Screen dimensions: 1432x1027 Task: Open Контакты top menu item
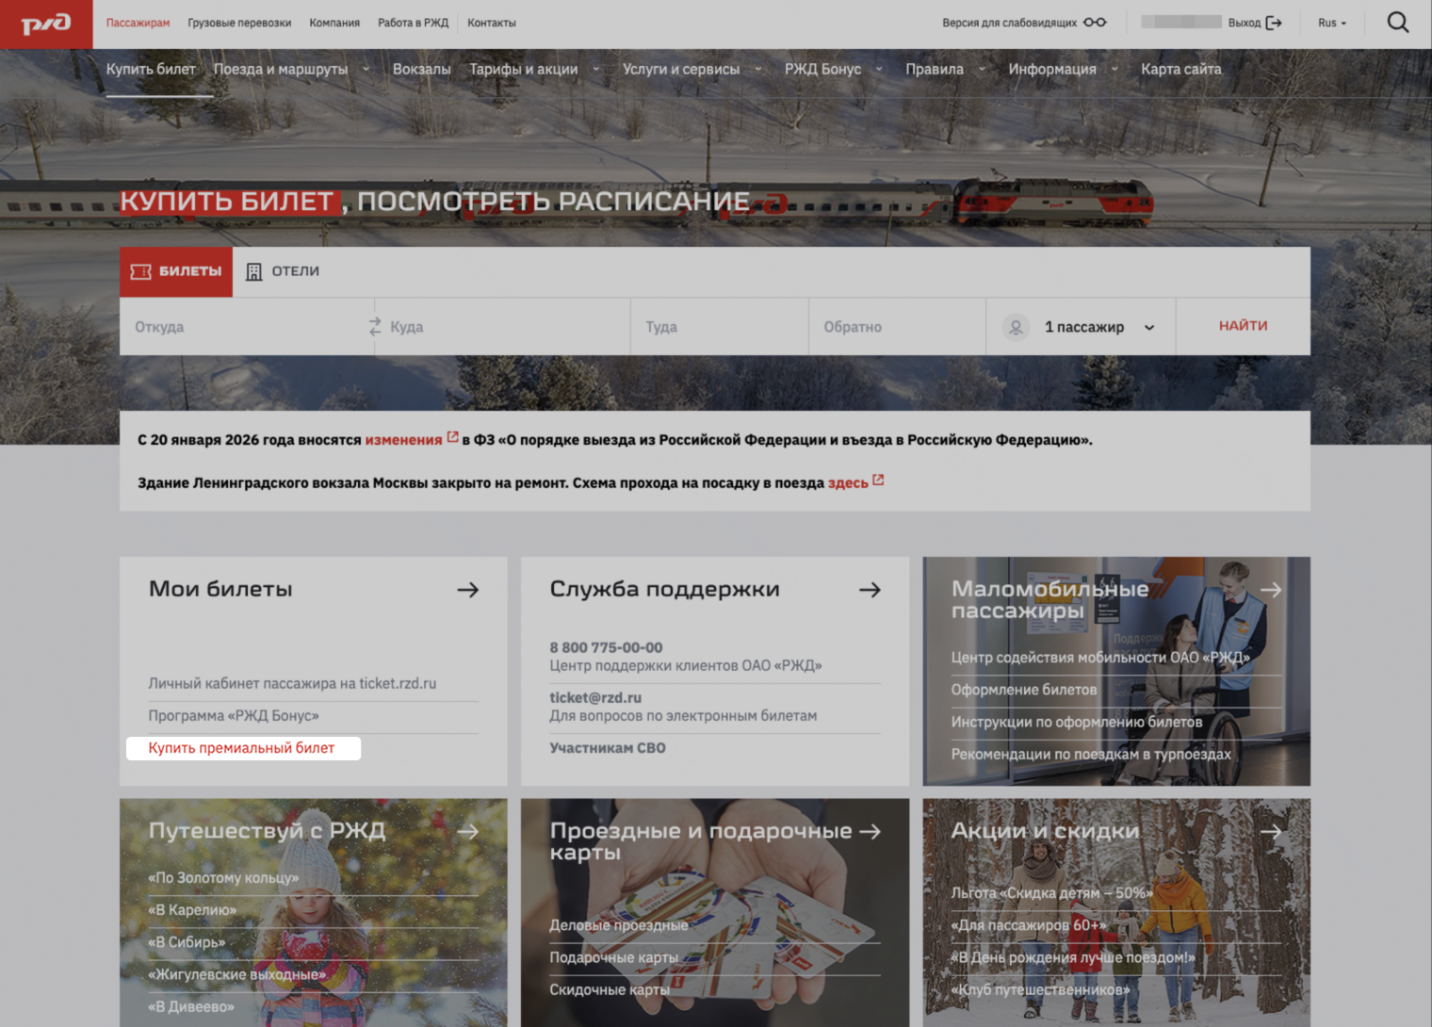[x=492, y=23]
